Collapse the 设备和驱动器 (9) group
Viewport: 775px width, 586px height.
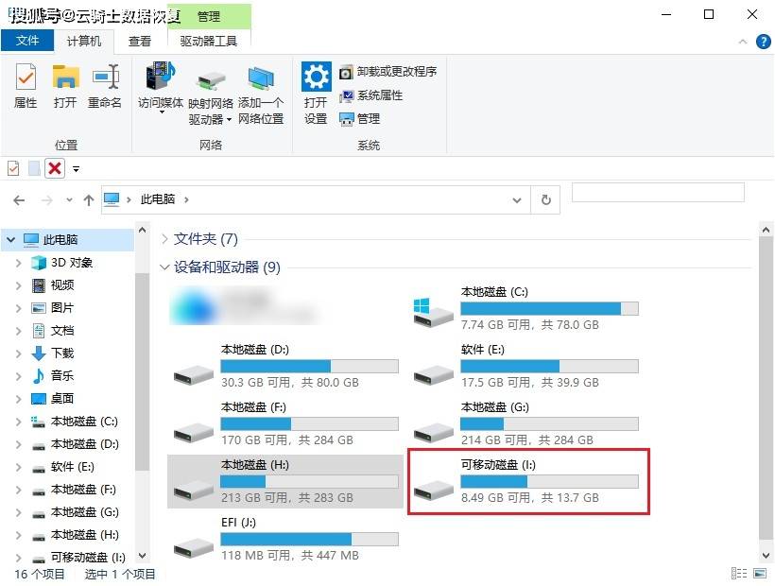click(x=165, y=267)
